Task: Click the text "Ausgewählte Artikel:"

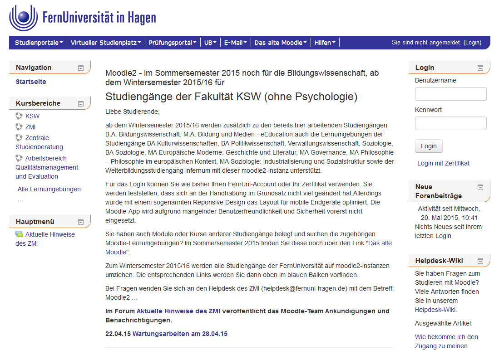Action: click(x=444, y=323)
